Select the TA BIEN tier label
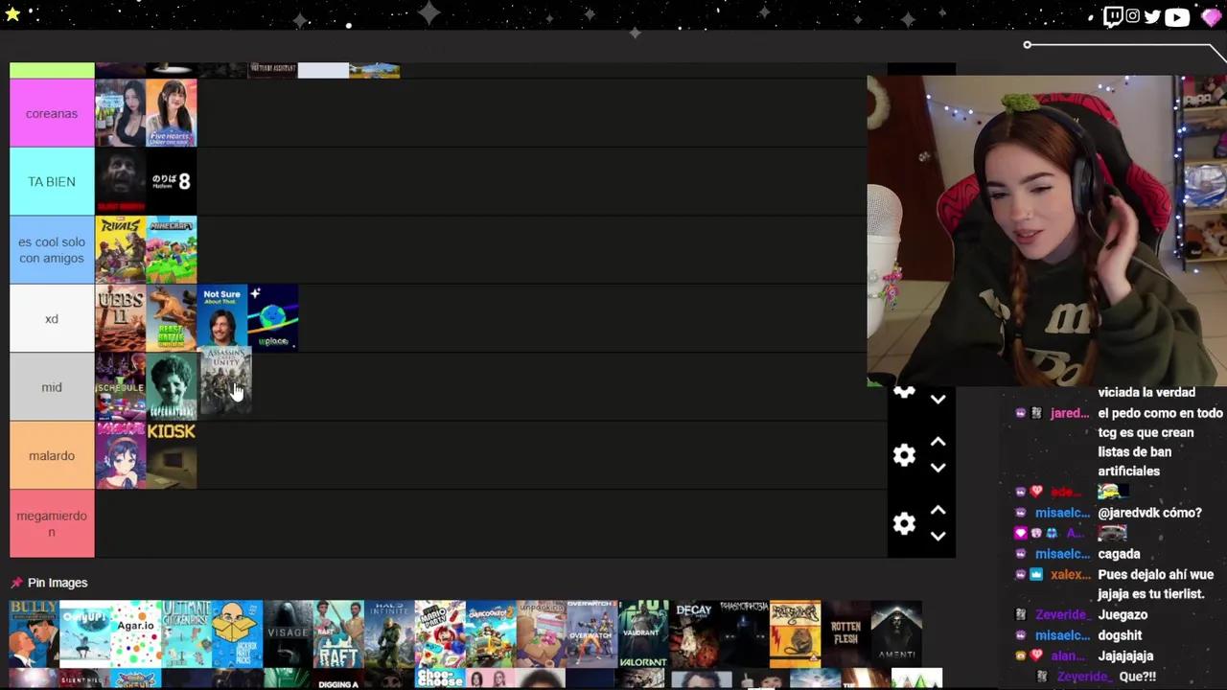 click(52, 181)
